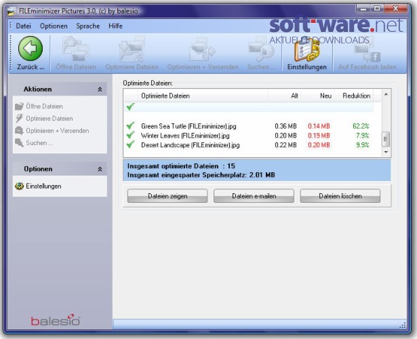Select the Green Sea Turtle (FILEminimizer).jpg row
417x339 pixels.
pos(249,126)
